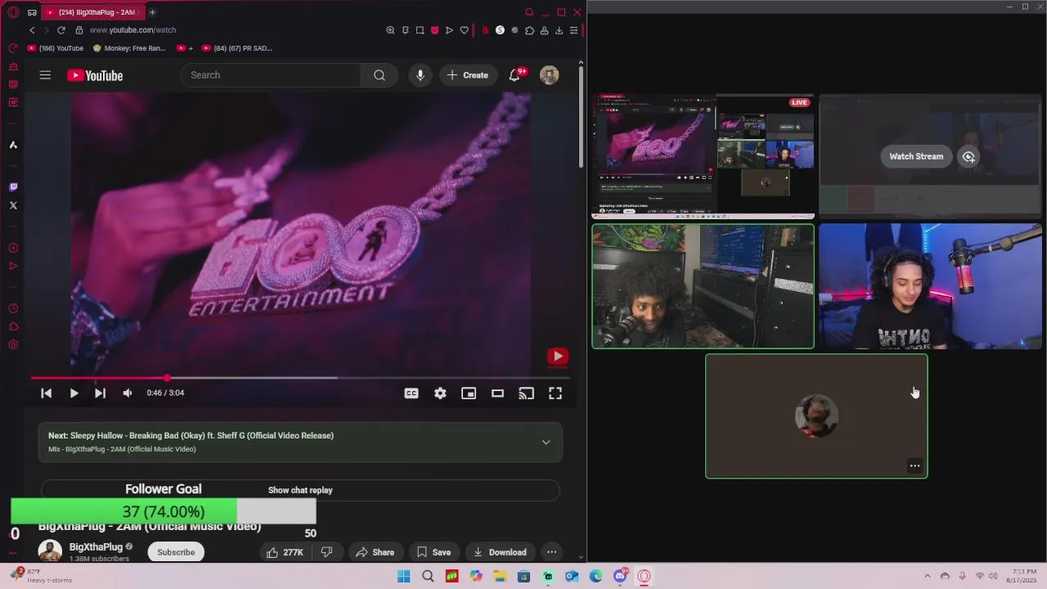Image resolution: width=1047 pixels, height=589 pixels.
Task: Open options on the avatar call tile
Action: (914, 466)
